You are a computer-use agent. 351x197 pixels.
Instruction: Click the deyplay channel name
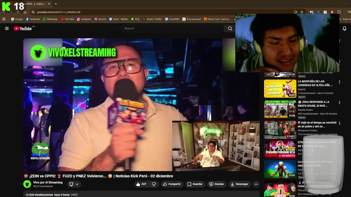tap(302, 89)
